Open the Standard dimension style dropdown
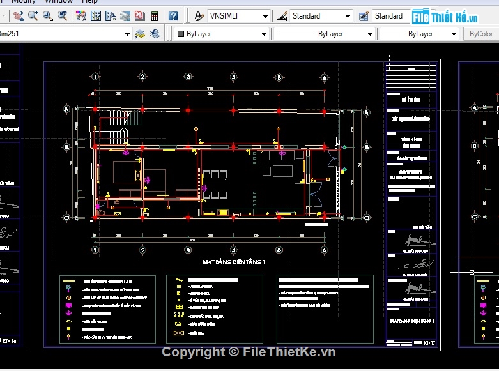The width and height of the screenshot is (499, 371). point(348,16)
